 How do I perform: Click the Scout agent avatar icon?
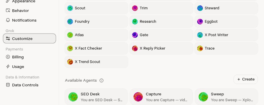[x=70, y=8]
